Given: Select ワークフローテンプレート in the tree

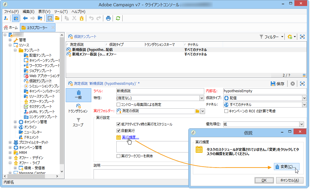Looking at the screenshot, I should tap(44, 66).
